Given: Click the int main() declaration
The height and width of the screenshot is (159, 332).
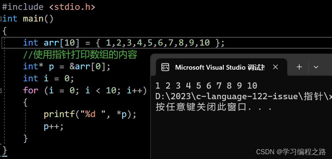Looking at the screenshot, I should [x=28, y=19].
